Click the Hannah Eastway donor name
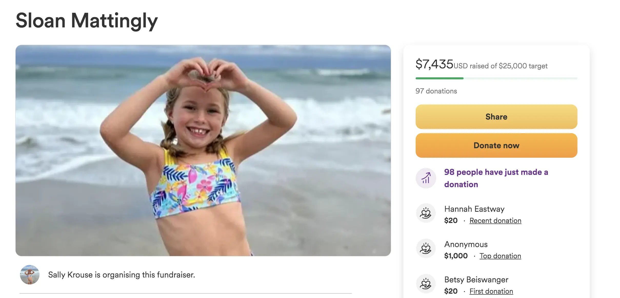620x298 pixels. click(x=474, y=209)
